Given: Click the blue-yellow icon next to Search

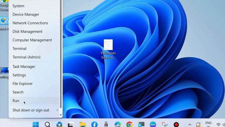Looking at the screenshot, I should 59,124.
